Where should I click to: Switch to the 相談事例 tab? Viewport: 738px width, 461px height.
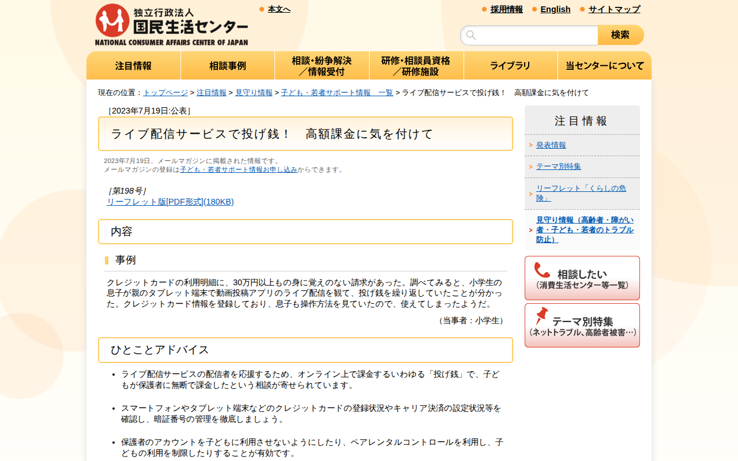[228, 66]
